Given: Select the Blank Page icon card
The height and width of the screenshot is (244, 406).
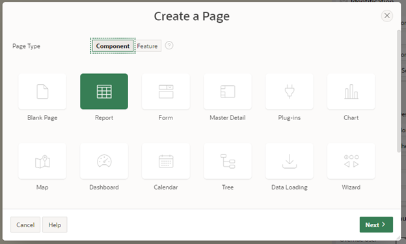Looking at the screenshot, I should pyautogui.click(x=42, y=91).
